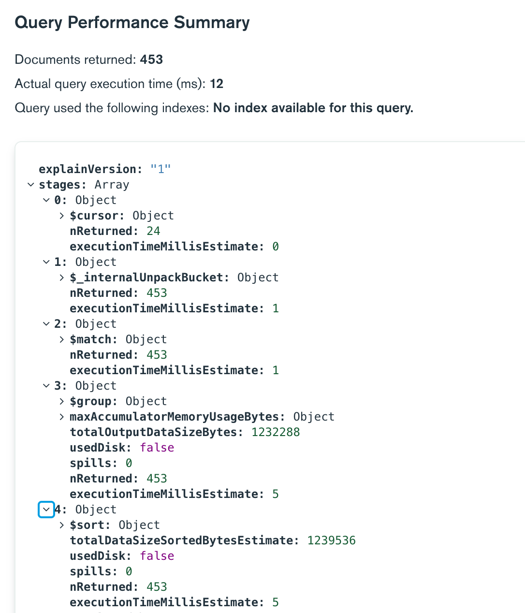The width and height of the screenshot is (525, 613).
Task: Collapse stage 2 object
Action: 46,324
